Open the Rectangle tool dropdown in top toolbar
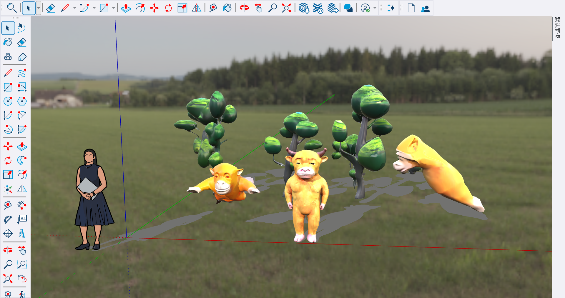Viewport: 565px width, 298px height. click(113, 8)
